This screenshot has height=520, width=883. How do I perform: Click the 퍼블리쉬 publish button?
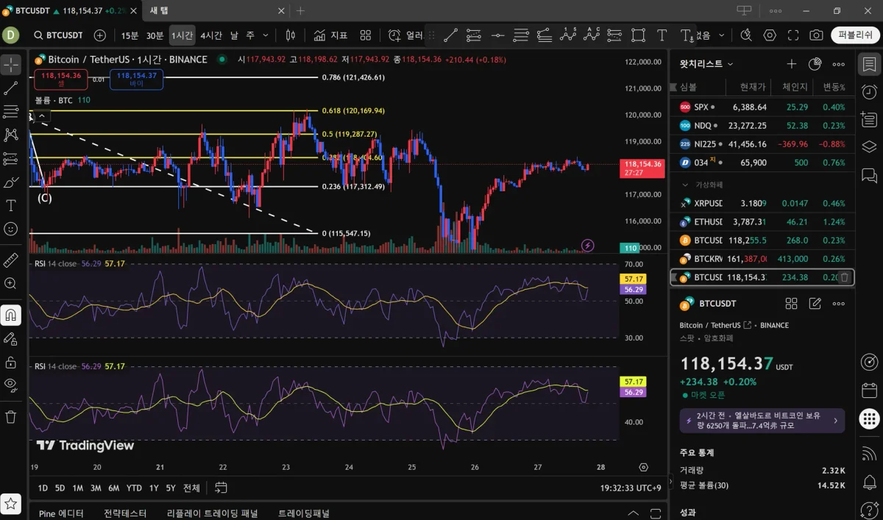(x=855, y=35)
